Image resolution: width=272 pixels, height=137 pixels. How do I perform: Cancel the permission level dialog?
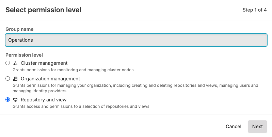pyautogui.click(x=233, y=126)
